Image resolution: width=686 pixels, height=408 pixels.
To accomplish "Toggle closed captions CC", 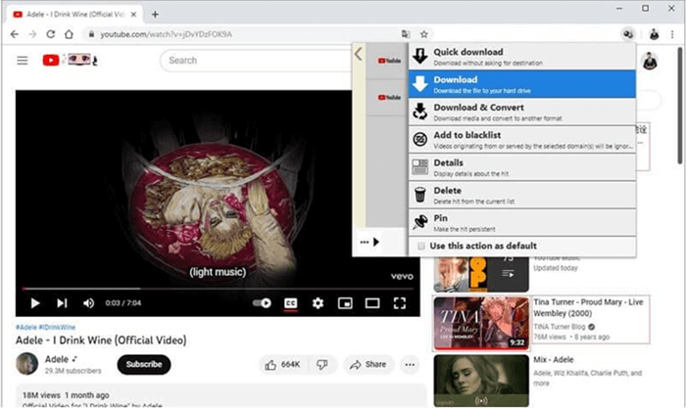I will 291,303.
